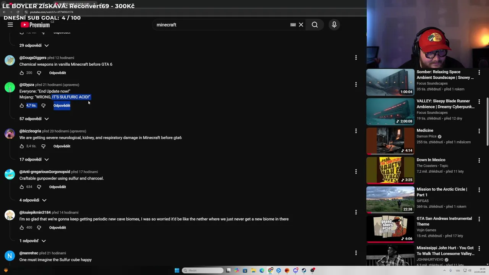Like the louiepikmin3184 comment
The height and width of the screenshot is (275, 489).
[22, 228]
